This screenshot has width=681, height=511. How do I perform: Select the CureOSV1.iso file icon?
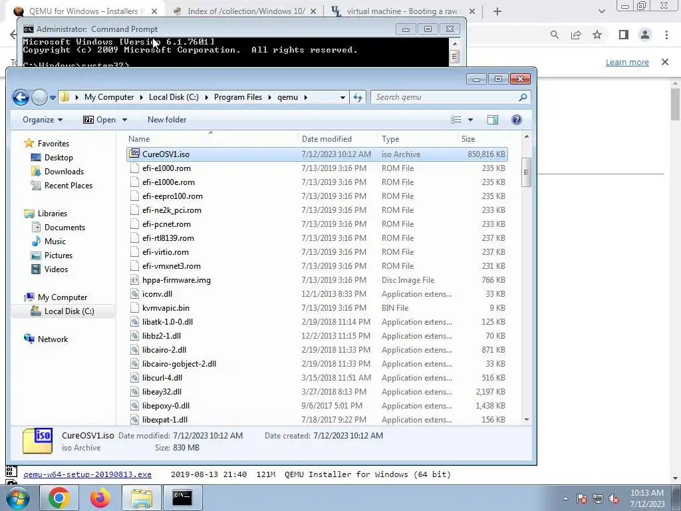[x=134, y=154]
